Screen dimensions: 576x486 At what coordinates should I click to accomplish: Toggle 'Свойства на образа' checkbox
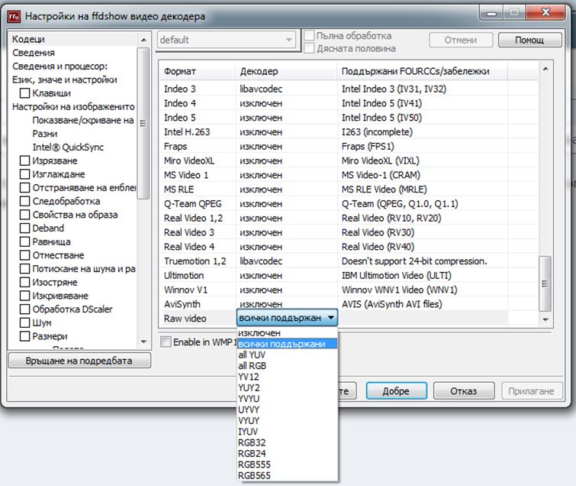[24, 215]
